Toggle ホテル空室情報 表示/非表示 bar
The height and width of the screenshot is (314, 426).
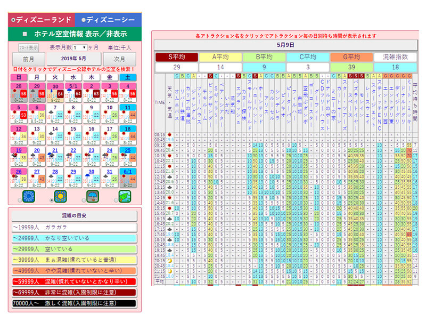click(x=75, y=34)
